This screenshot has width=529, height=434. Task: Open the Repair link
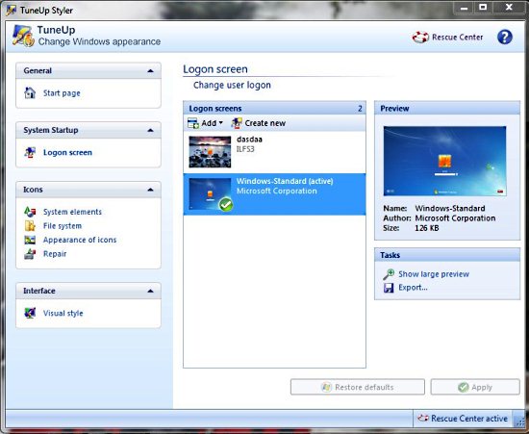(55, 254)
